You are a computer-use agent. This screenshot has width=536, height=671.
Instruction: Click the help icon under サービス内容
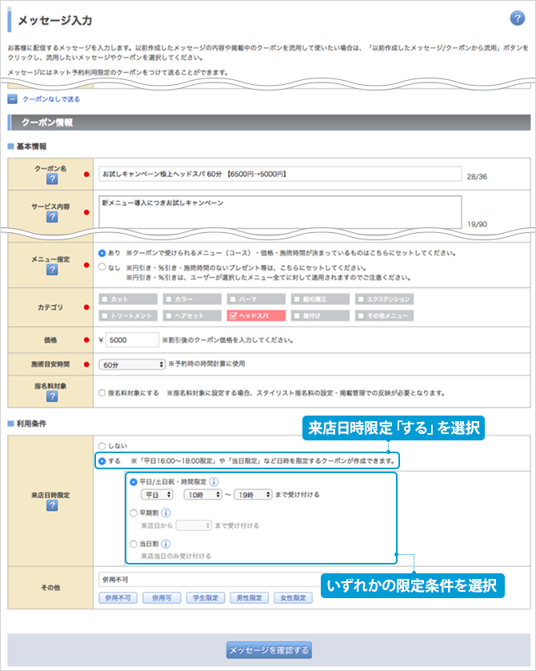pyautogui.click(x=50, y=218)
